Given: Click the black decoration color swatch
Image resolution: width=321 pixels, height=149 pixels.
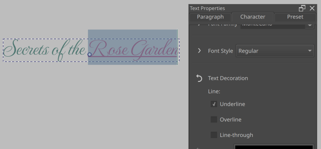Looking at the screenshot, I should (274, 147).
